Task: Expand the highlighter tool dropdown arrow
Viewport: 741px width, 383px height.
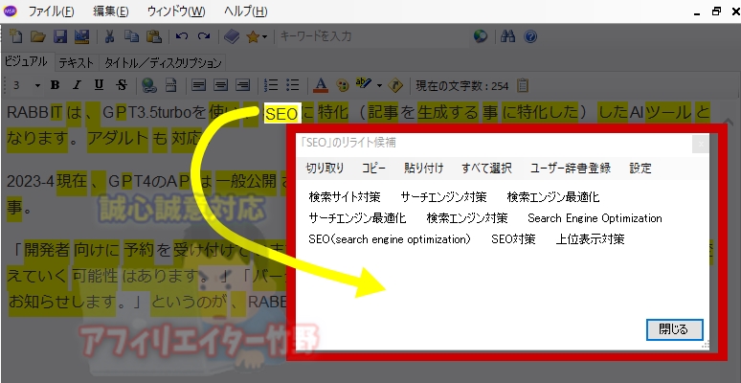Action: 379,86
